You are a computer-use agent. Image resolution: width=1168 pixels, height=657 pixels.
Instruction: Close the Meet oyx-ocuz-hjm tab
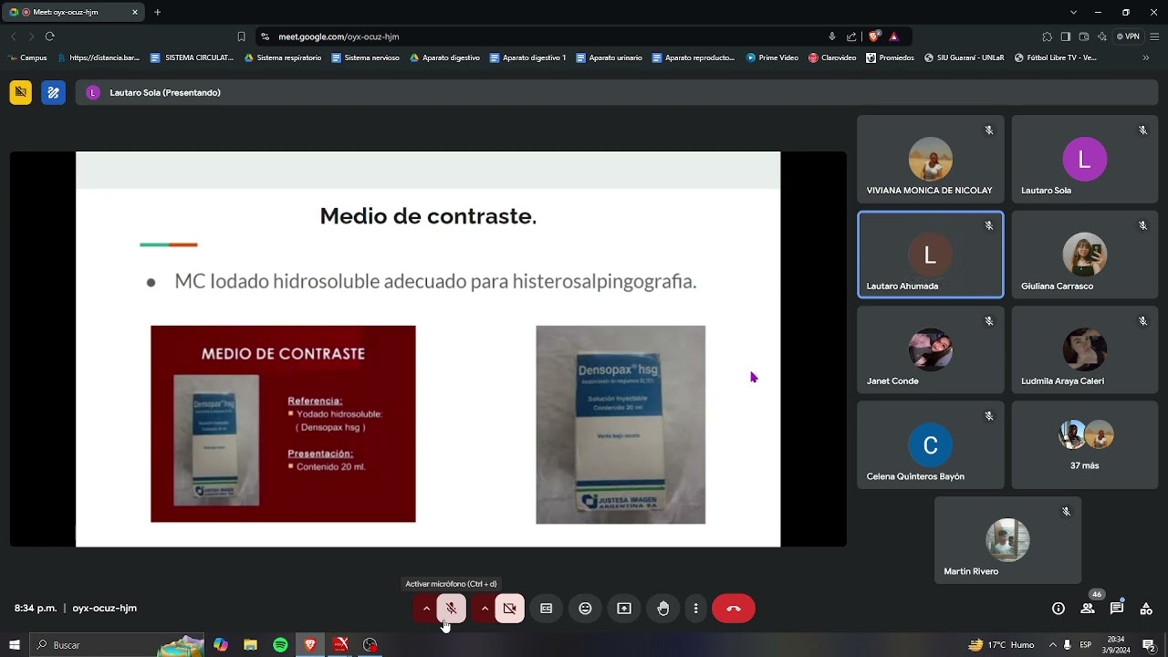tap(135, 13)
